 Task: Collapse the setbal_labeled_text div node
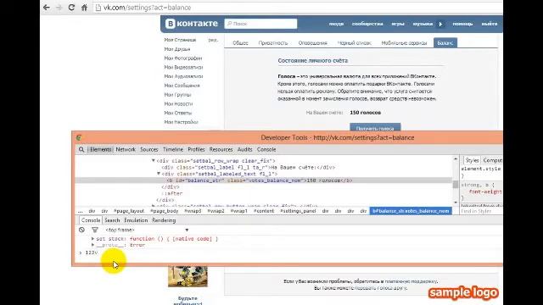tap(159, 174)
